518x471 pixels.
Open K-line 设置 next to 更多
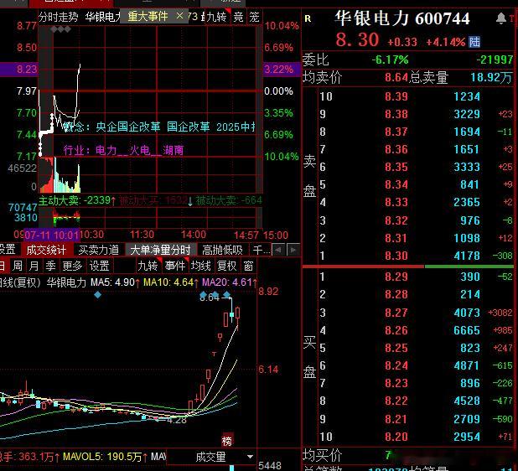tap(99, 266)
